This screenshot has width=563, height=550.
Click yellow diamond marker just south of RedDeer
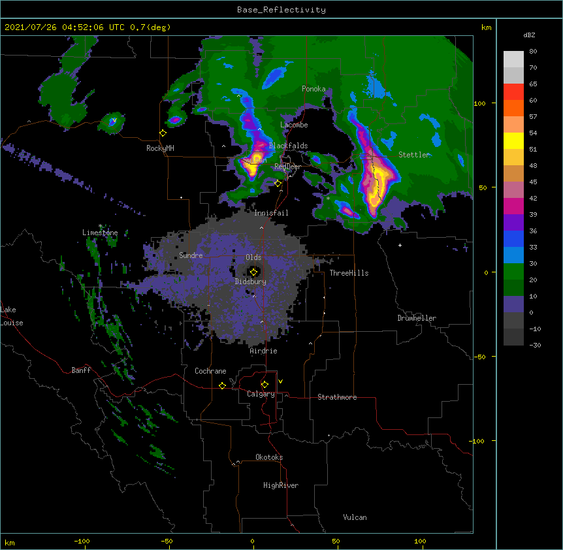pyautogui.click(x=278, y=184)
